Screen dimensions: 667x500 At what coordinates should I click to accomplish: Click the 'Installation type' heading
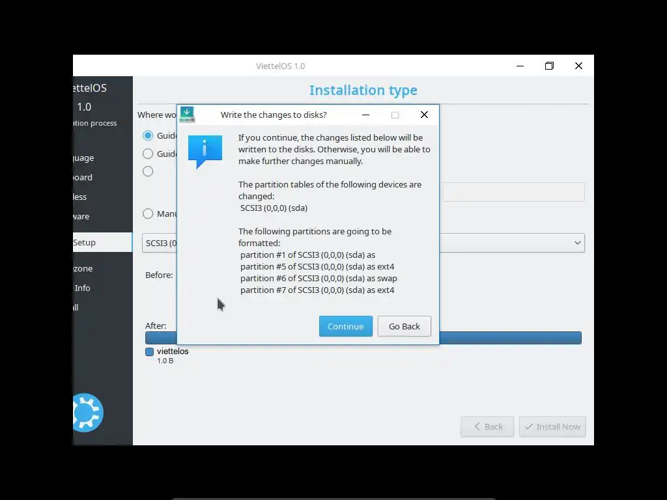[x=363, y=90]
